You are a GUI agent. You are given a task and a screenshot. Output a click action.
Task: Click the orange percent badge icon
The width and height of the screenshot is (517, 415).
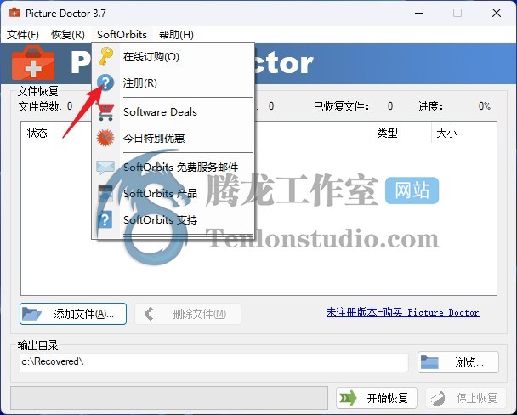point(105,138)
